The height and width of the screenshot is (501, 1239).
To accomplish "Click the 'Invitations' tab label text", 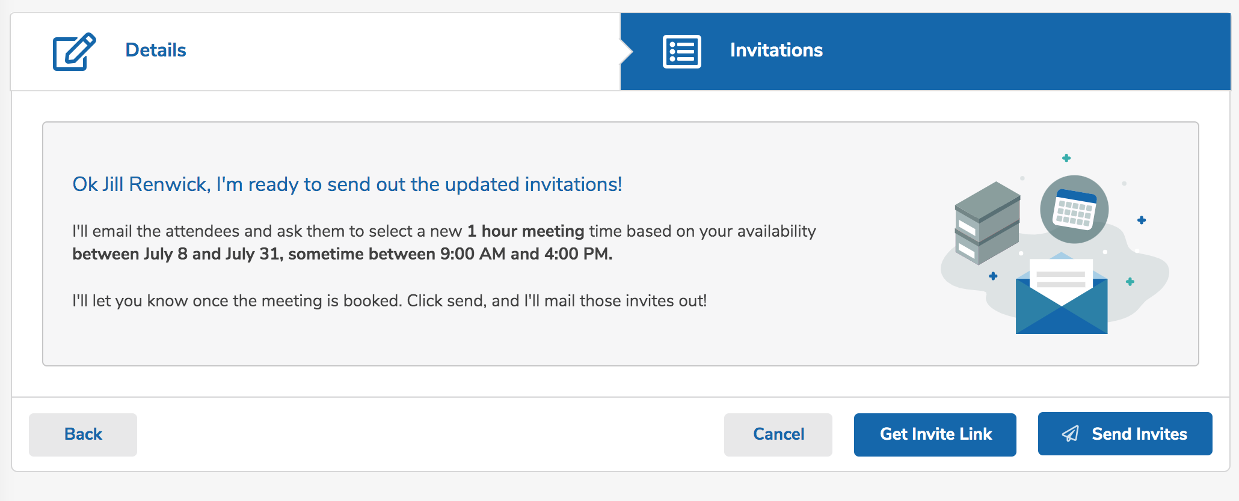I will coord(776,50).
